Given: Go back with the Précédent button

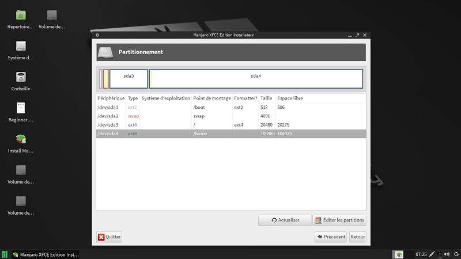Looking at the screenshot, I should coord(331,237).
